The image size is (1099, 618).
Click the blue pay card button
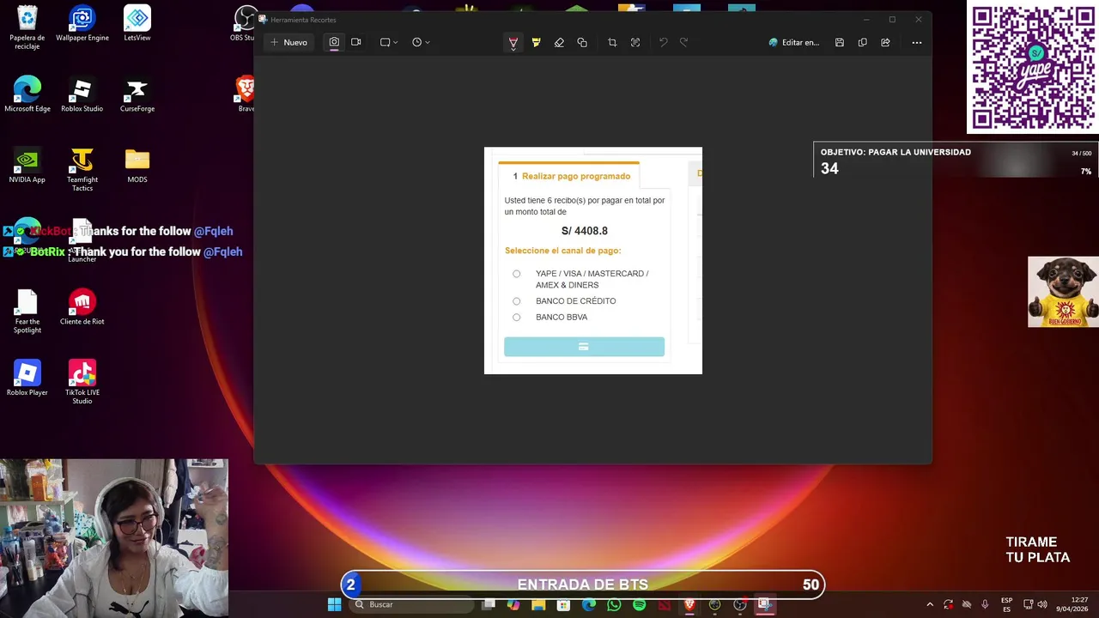[x=584, y=347]
